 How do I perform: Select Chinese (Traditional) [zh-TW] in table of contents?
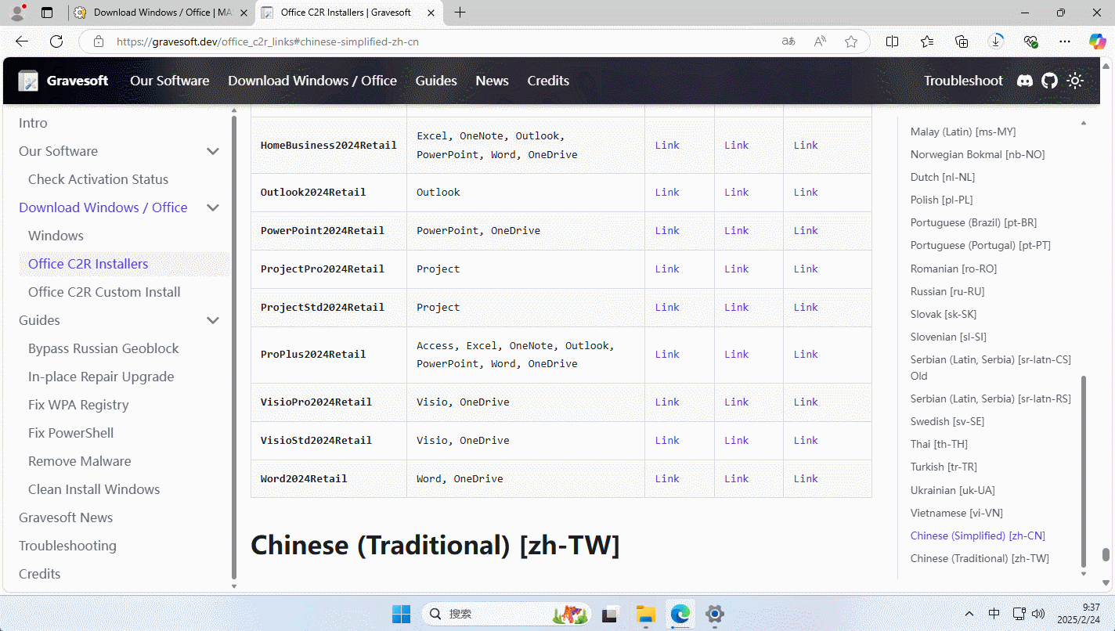pyautogui.click(x=980, y=558)
